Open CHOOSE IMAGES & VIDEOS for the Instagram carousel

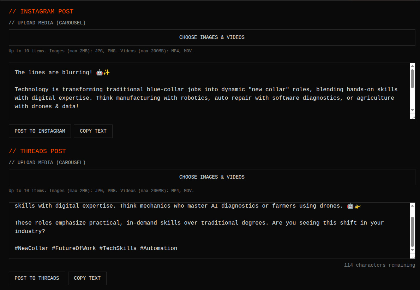tap(212, 37)
